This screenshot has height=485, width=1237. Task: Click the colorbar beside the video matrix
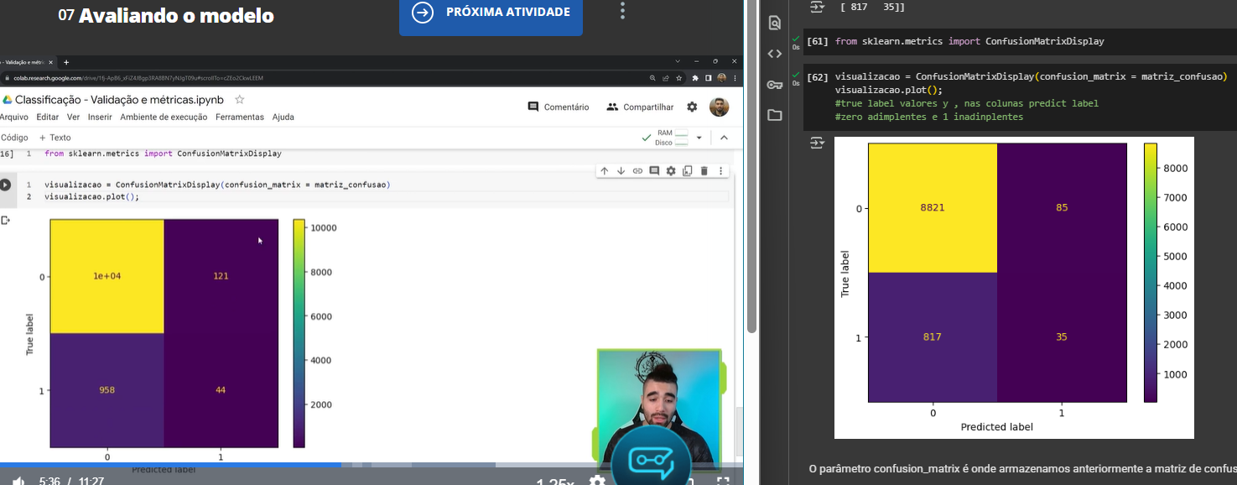click(299, 333)
